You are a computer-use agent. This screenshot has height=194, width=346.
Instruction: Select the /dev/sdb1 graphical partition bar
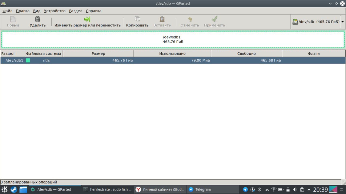(x=173, y=39)
